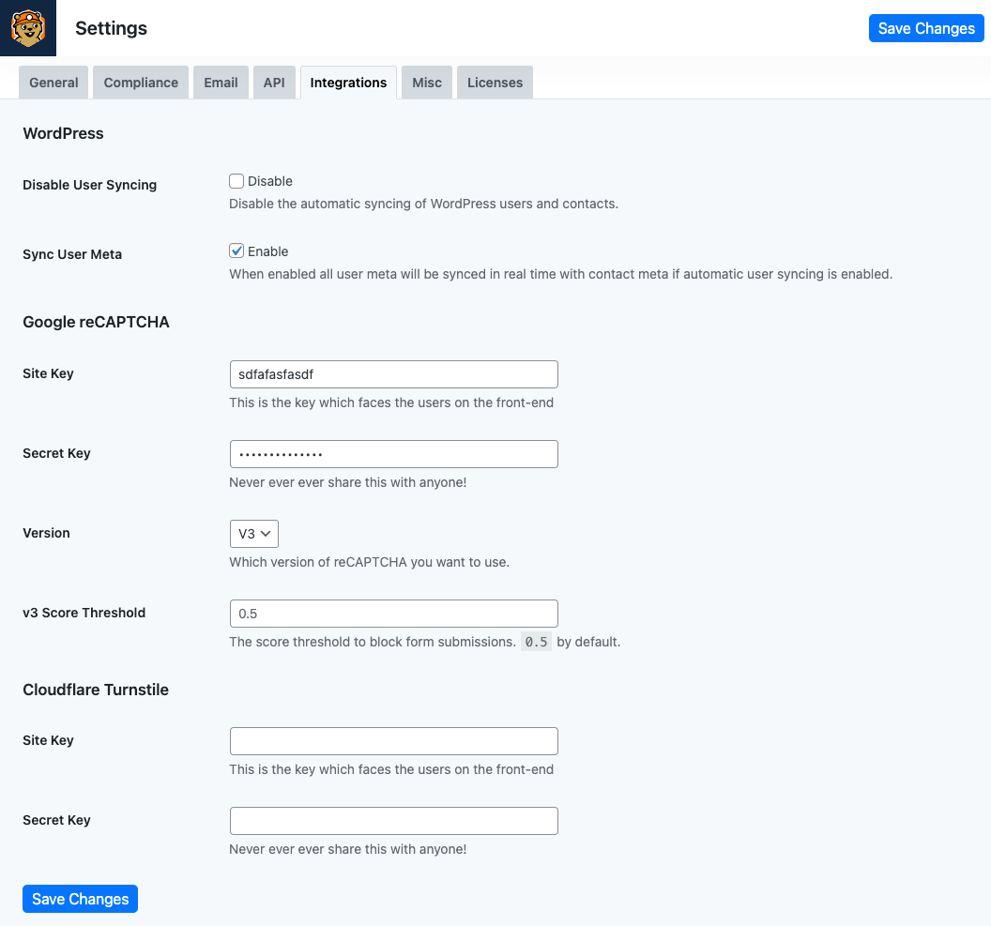Click the Google reCAPTCHA Secret Key field
This screenshot has width=991, height=926.
coord(394,454)
